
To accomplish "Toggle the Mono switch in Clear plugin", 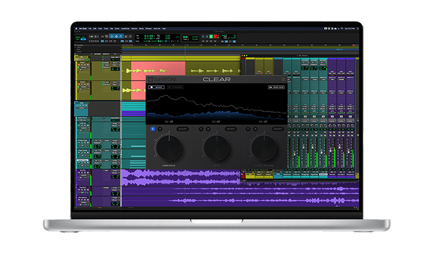I will [x=155, y=88].
